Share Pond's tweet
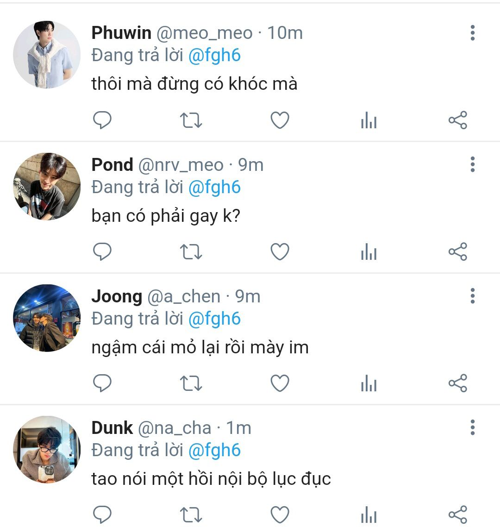 (457, 252)
